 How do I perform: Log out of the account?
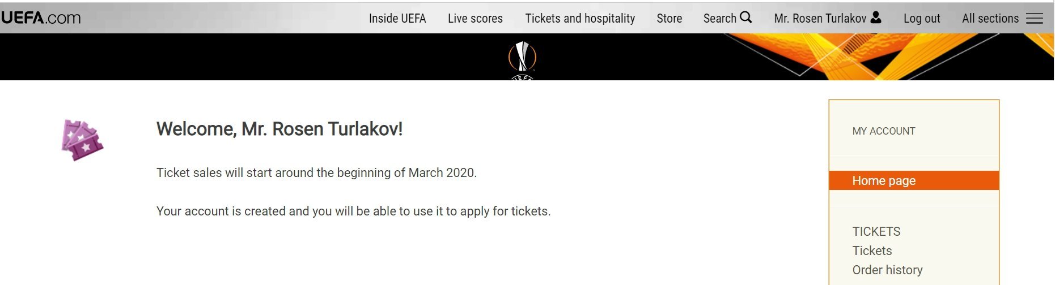pos(921,19)
